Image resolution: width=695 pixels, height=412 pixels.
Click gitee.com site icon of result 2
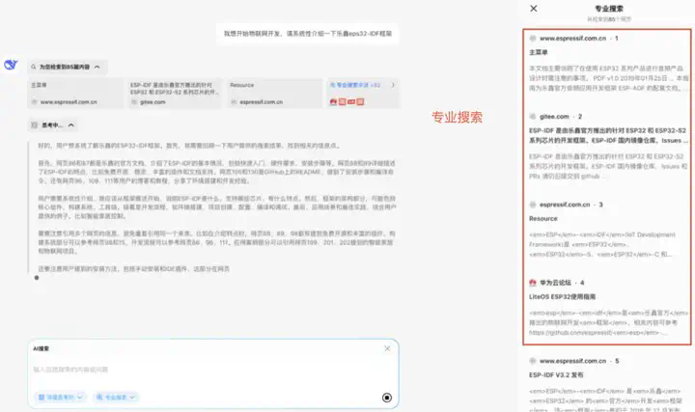[533, 117]
